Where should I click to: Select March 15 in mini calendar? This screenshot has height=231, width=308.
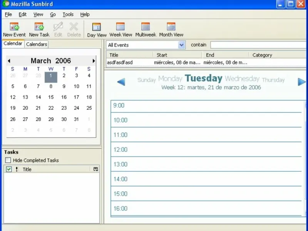point(51,97)
